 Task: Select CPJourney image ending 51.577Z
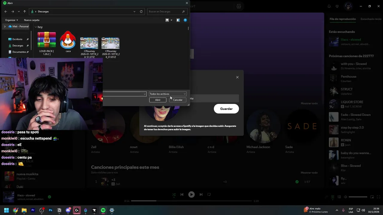point(89,48)
